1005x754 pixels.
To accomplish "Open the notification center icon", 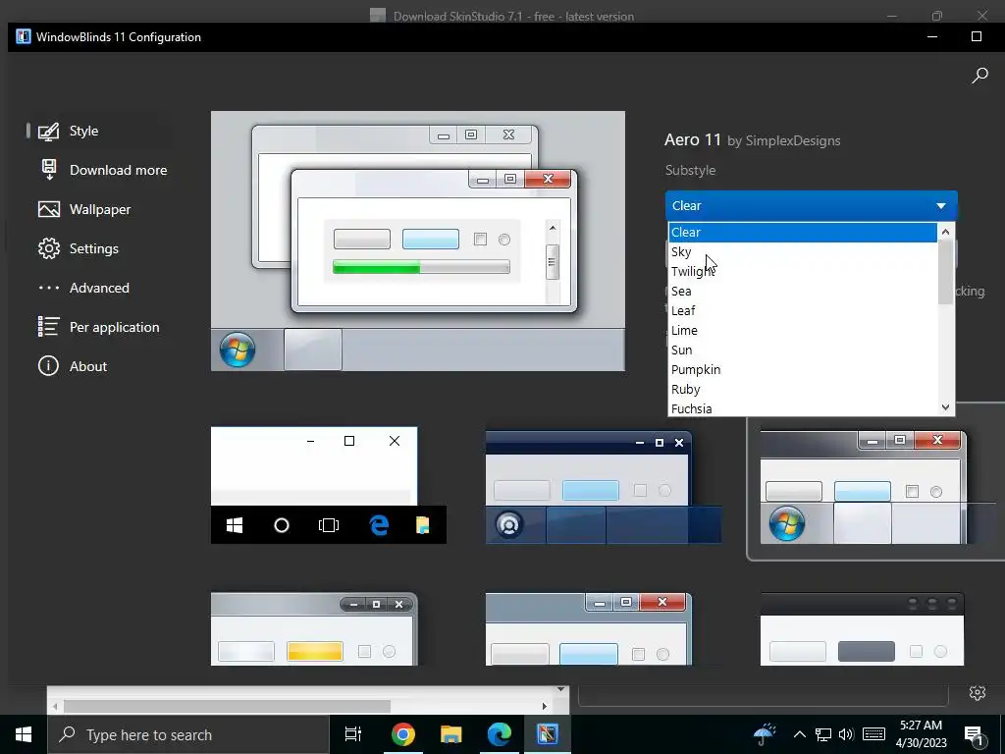I will 974,735.
